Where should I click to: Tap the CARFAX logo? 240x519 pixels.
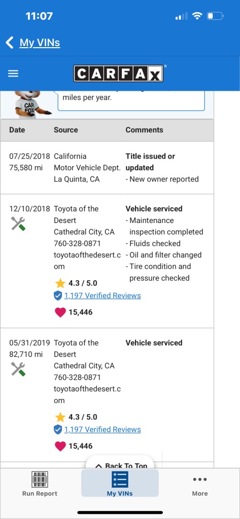click(119, 73)
